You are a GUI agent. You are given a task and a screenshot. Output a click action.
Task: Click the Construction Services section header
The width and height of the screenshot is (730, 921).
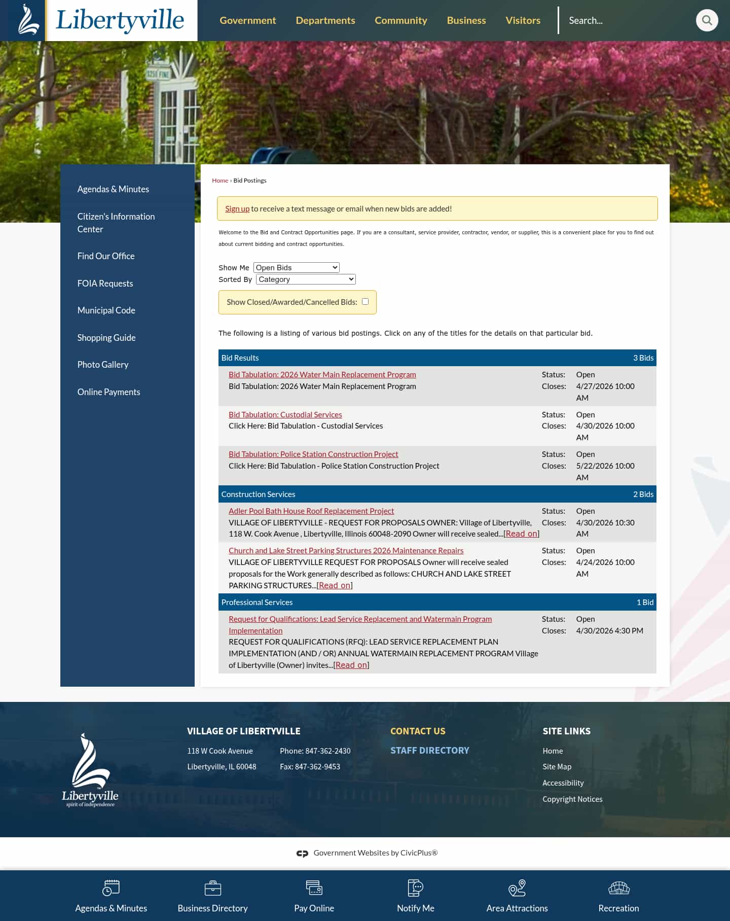coord(437,494)
